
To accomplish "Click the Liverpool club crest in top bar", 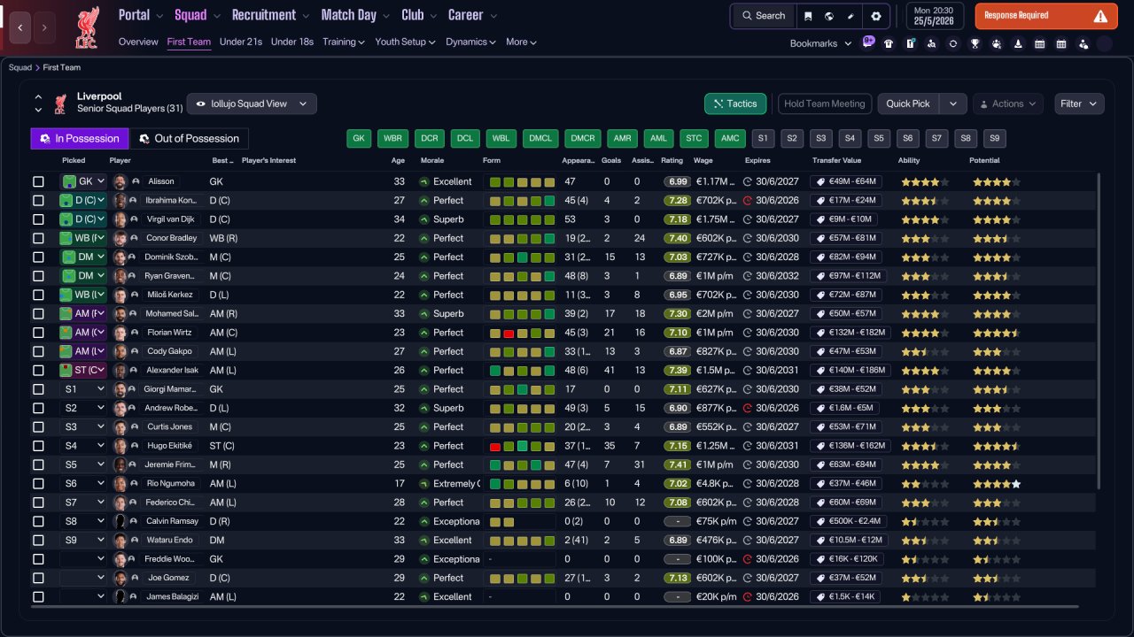I will click(88, 27).
